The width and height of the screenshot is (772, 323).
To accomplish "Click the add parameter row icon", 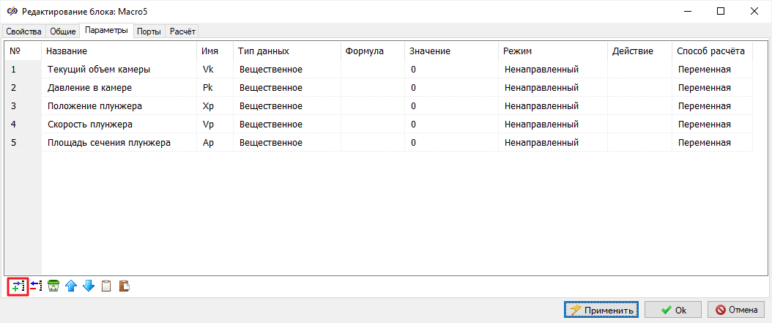I will pos(18,286).
